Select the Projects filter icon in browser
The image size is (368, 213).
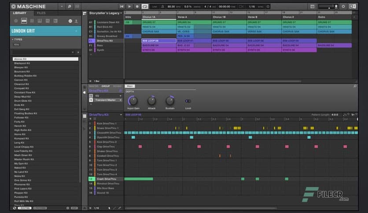click(16, 21)
